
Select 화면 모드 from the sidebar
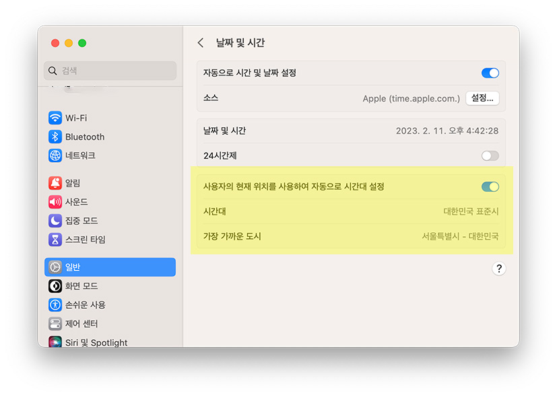pyautogui.click(x=74, y=285)
